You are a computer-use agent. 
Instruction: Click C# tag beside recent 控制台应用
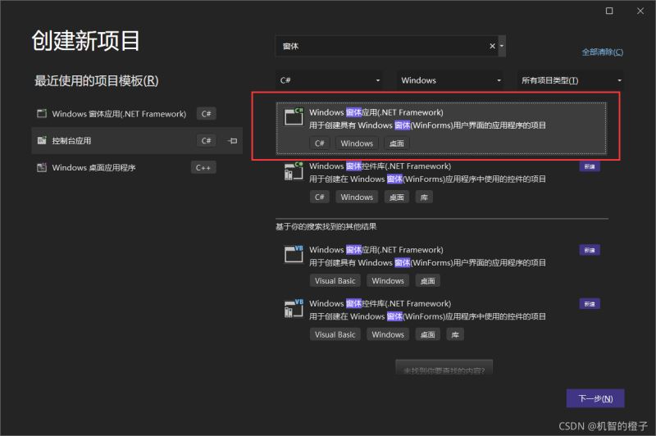click(x=207, y=141)
